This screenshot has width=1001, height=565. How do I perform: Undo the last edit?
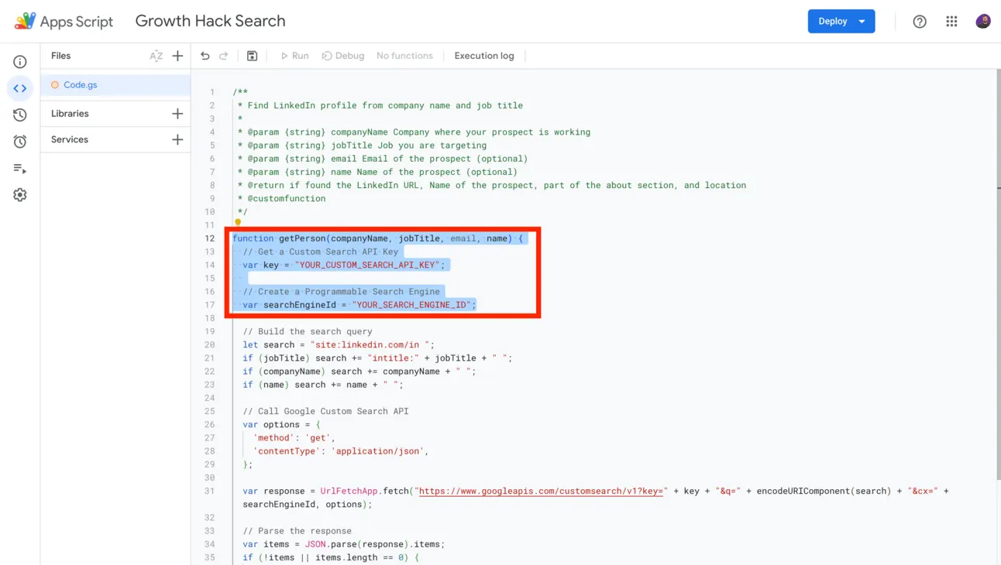tap(205, 56)
